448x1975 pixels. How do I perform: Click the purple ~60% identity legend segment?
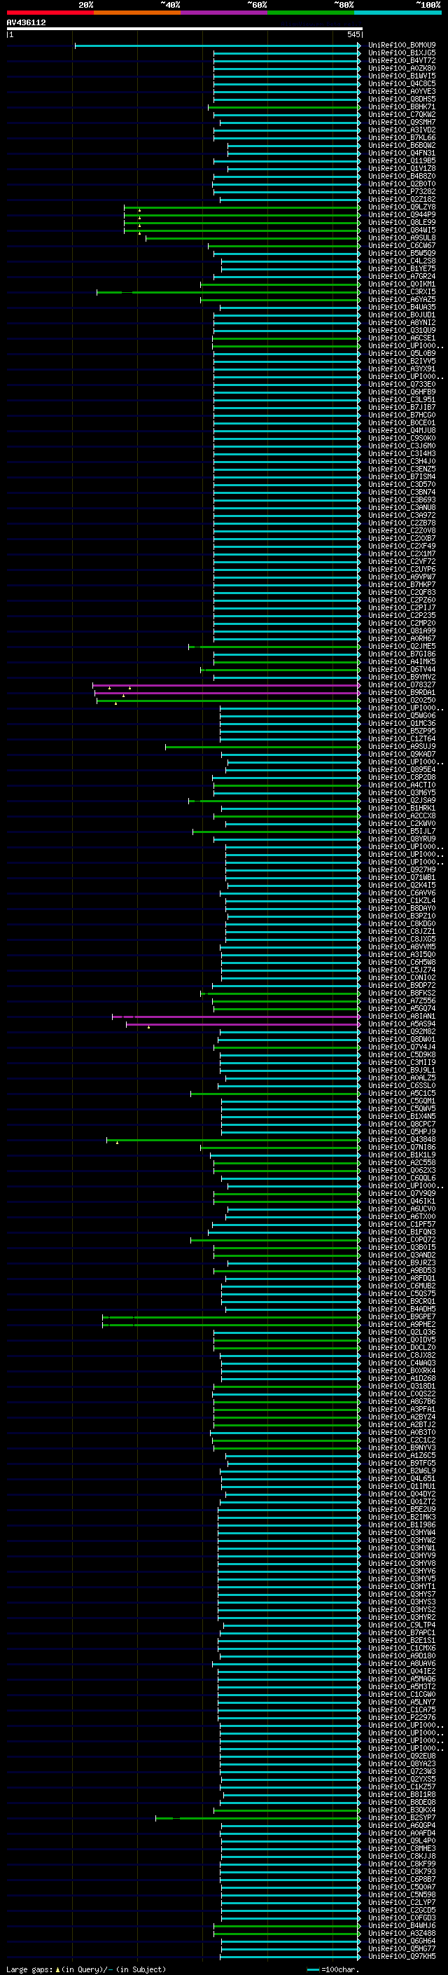(225, 13)
